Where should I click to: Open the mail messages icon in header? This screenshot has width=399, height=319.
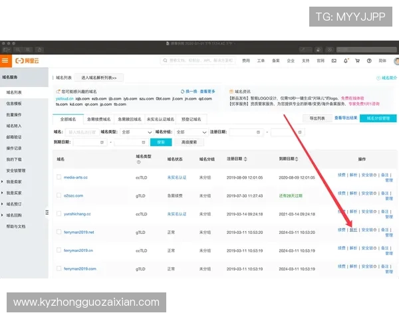tap(334, 60)
